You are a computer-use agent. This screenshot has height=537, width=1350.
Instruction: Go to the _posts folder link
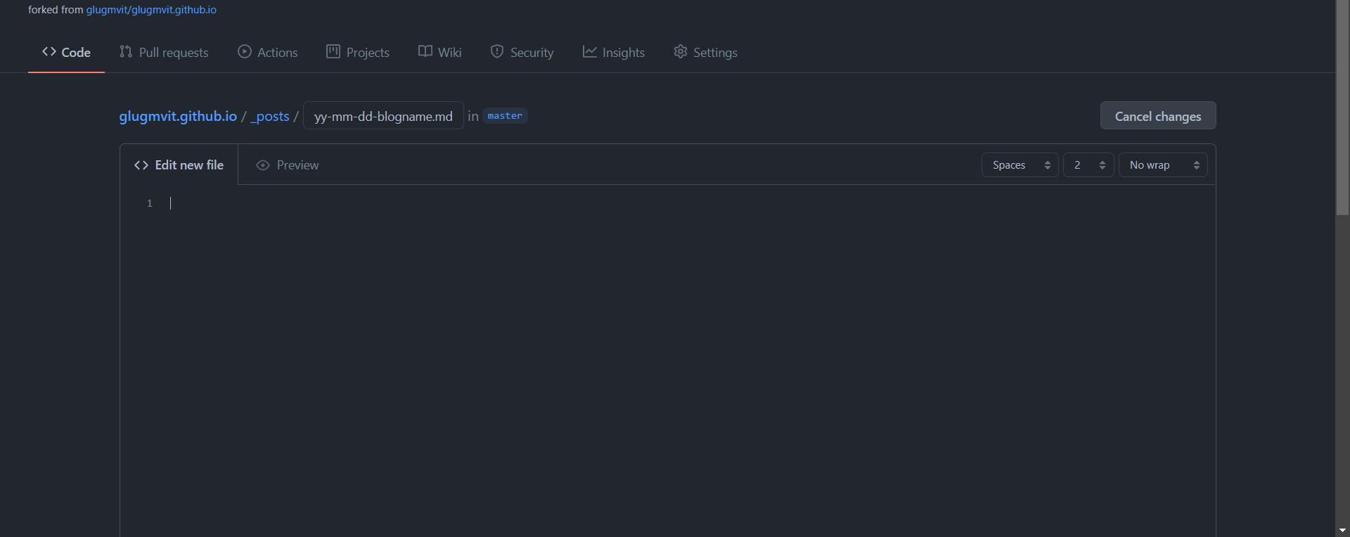pos(270,116)
